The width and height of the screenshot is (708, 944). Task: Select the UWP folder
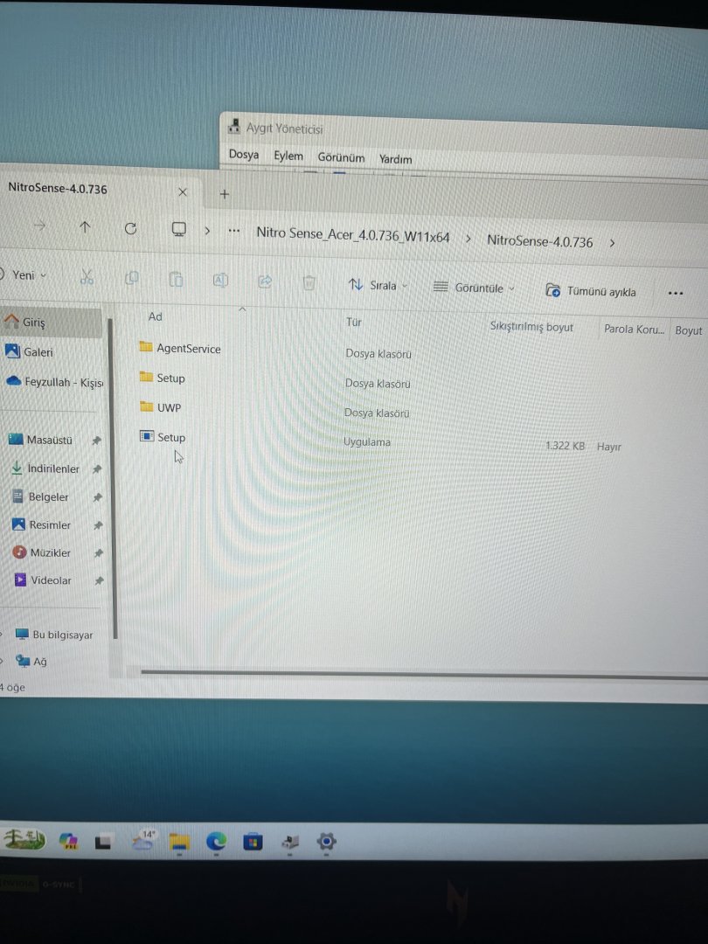(161, 407)
